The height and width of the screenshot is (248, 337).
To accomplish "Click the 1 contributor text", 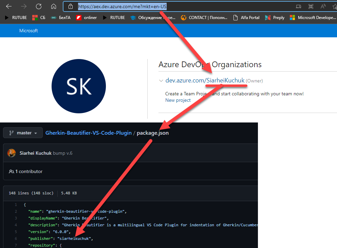I will pos(29,171).
